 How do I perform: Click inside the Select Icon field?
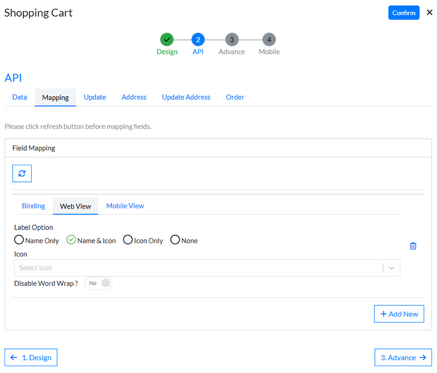195,268
